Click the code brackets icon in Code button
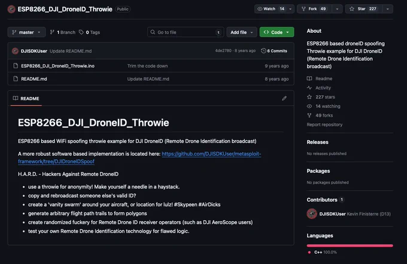Viewport: 407px width, 264px height. (266, 32)
